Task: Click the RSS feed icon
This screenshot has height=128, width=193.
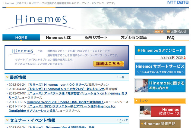Action: pos(159,32)
